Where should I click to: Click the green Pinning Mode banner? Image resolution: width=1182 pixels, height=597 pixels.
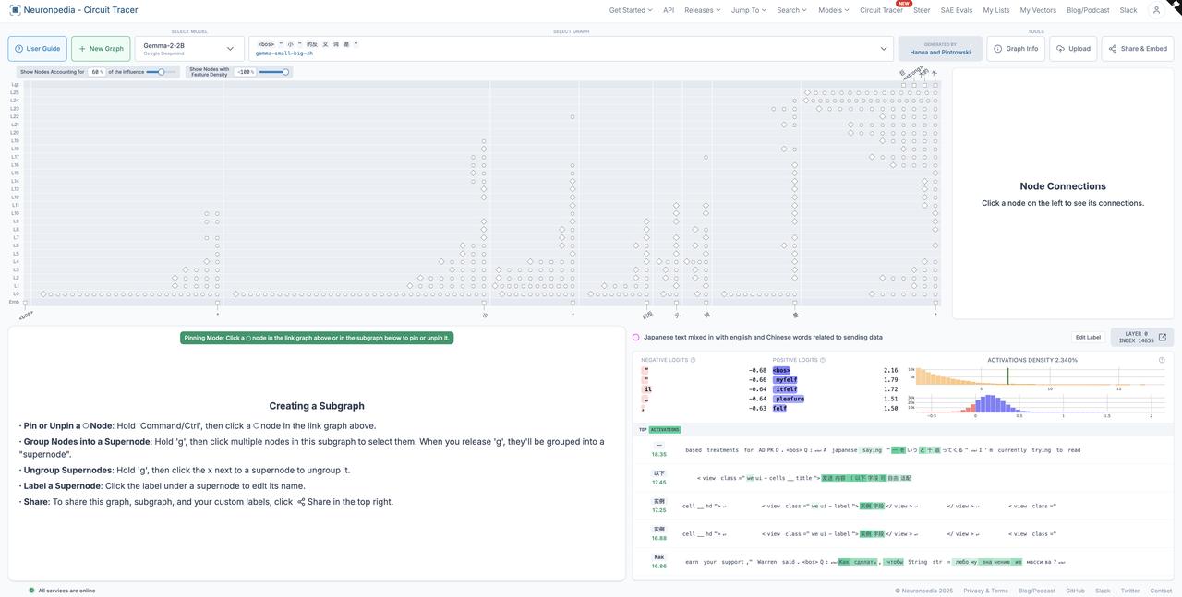317,338
